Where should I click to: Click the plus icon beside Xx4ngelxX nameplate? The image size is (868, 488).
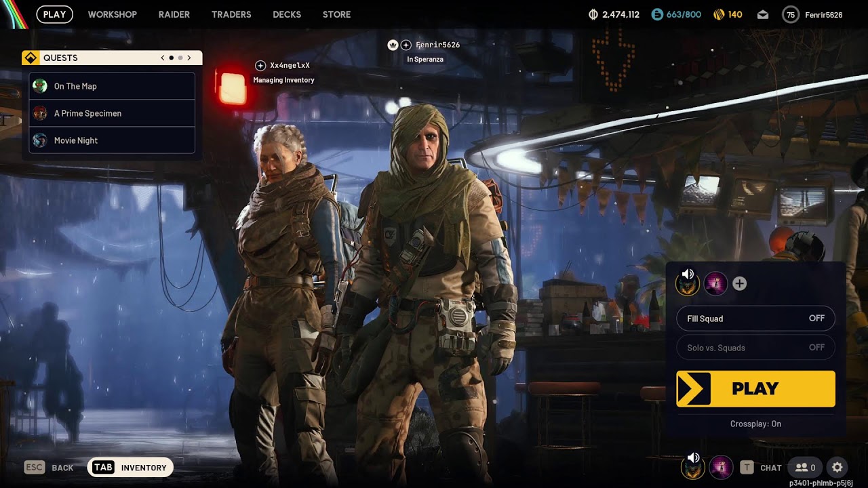click(x=260, y=66)
